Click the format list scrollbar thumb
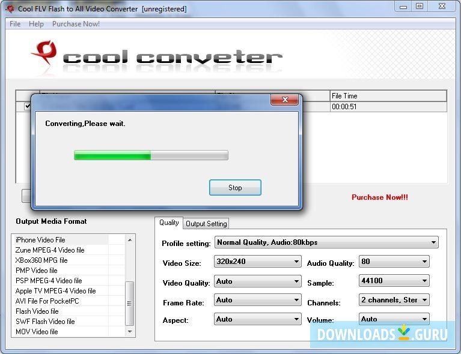 (x=129, y=304)
